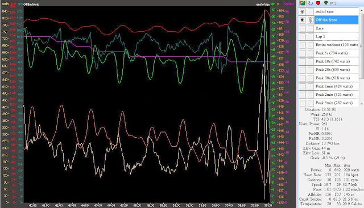Select the 'Lap 1' range row
Viewport: 364px width, 208px height.
pos(336,37)
